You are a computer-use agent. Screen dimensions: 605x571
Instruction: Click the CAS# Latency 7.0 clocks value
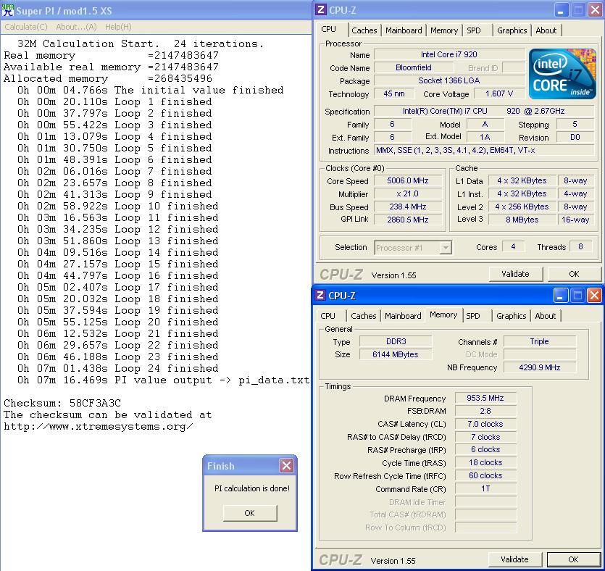point(485,424)
